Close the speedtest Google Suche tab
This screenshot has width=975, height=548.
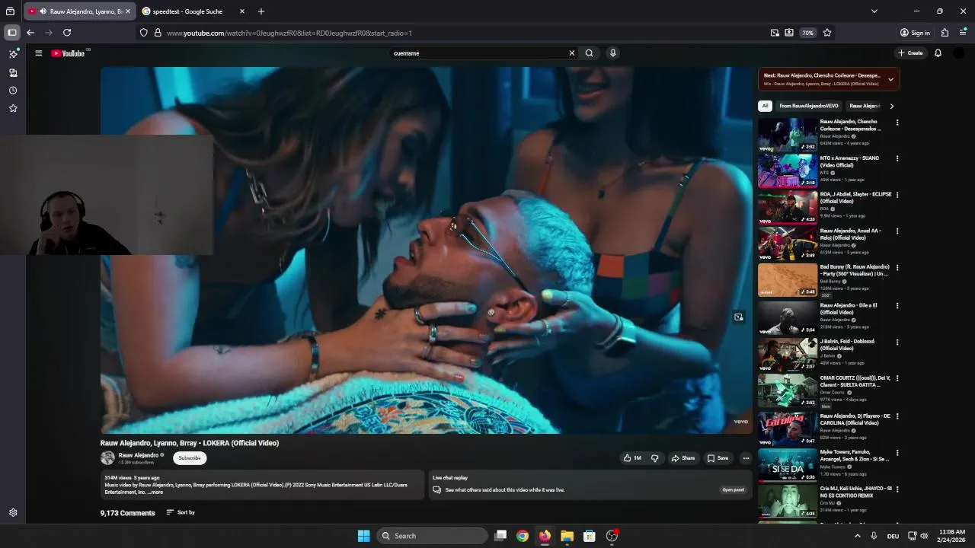[x=242, y=11]
